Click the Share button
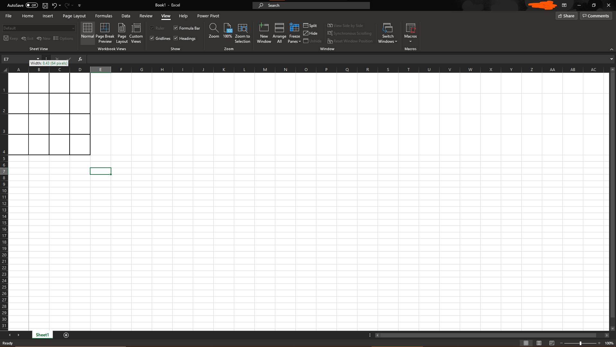This screenshot has height=347, width=616. 566,16
